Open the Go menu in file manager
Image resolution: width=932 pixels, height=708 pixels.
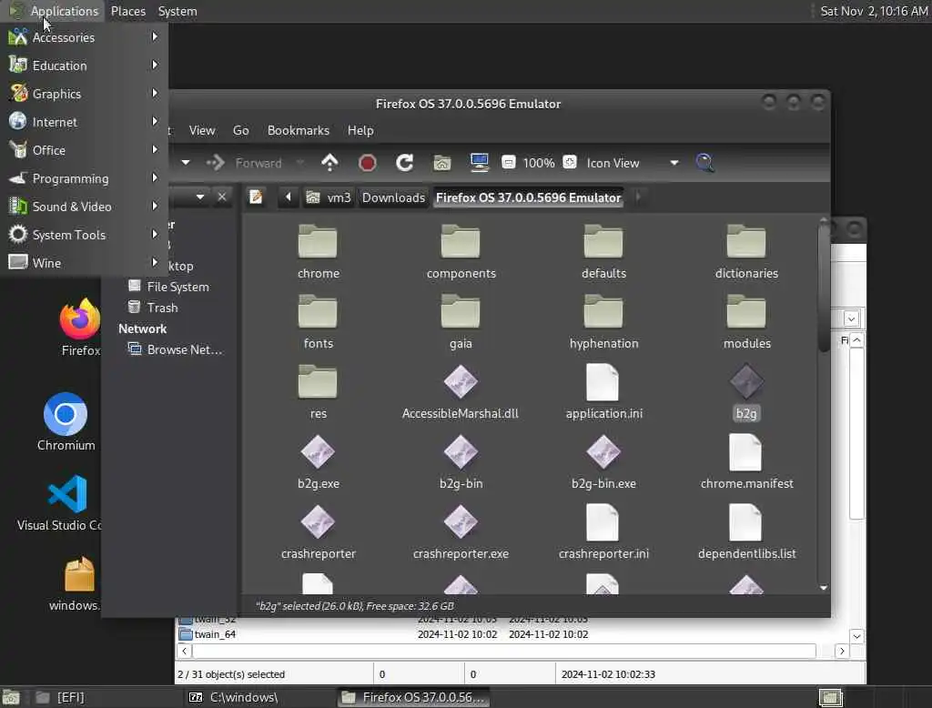point(240,130)
